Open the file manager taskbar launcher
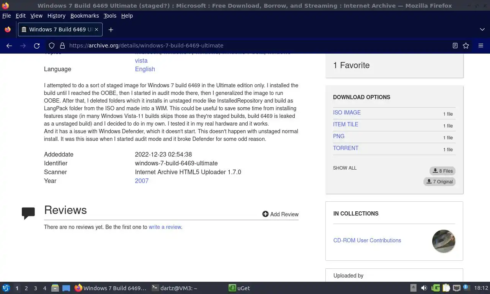This screenshot has height=294, width=490. 55,288
